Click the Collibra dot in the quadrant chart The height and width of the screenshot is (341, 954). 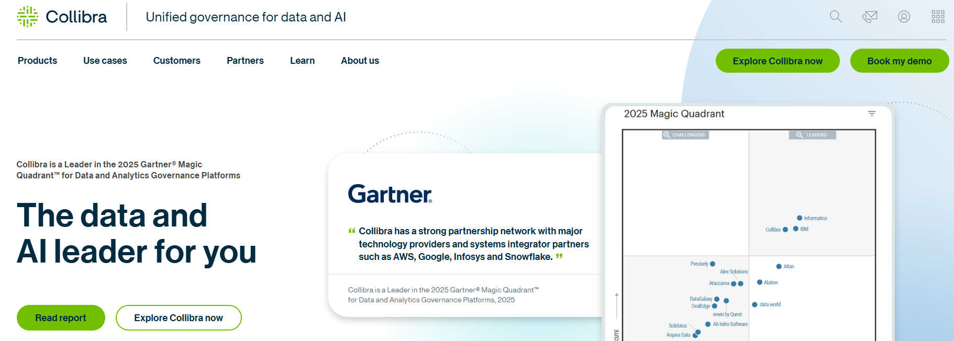(785, 230)
